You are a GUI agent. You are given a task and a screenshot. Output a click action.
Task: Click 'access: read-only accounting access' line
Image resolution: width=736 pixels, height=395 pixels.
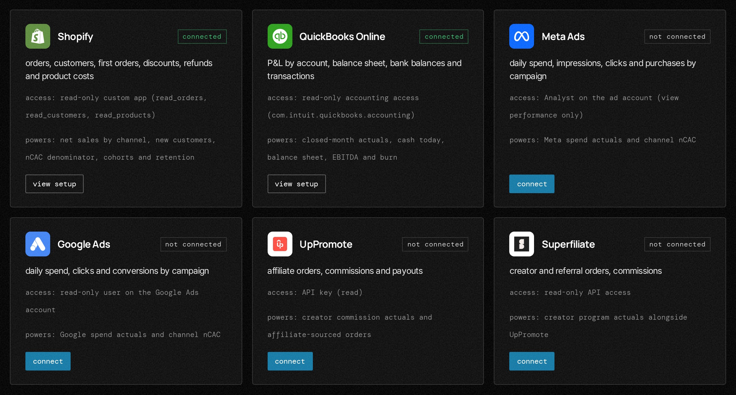pyautogui.click(x=343, y=106)
